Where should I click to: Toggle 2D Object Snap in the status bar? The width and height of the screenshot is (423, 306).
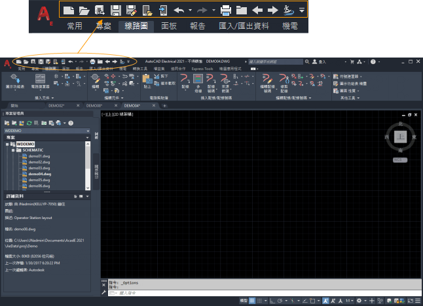312,301
